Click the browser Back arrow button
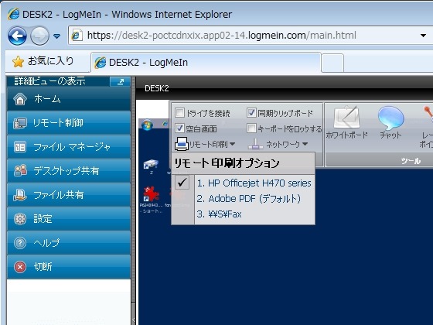Screen dimensions: 433x325 [17, 36]
